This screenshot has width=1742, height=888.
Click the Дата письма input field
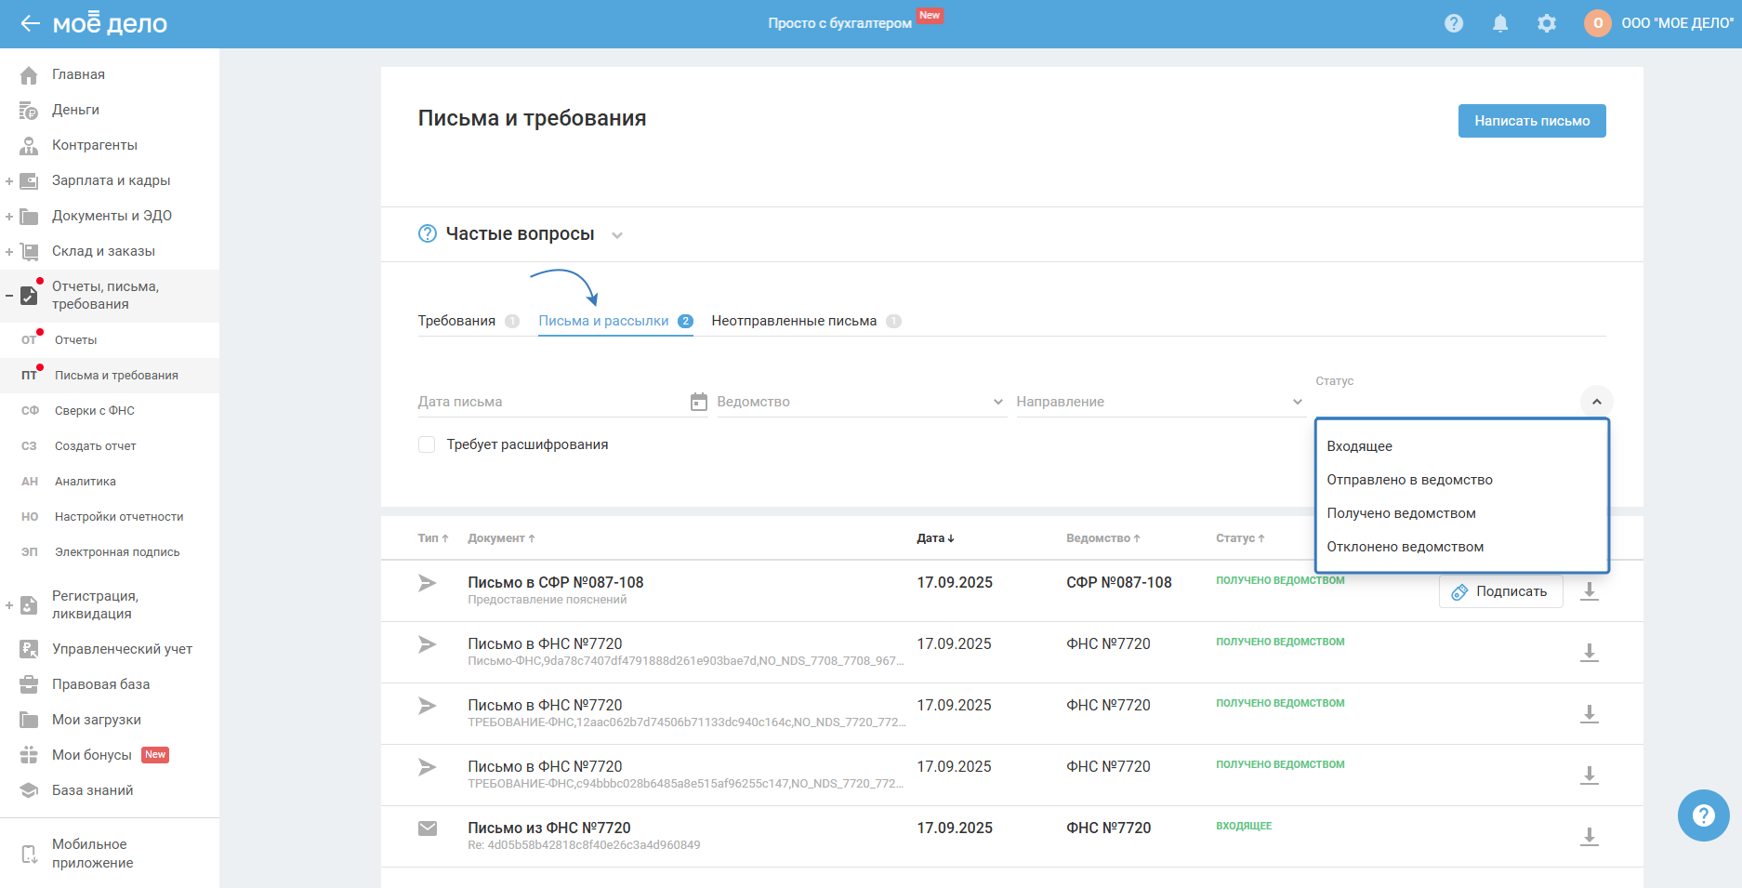[548, 402]
